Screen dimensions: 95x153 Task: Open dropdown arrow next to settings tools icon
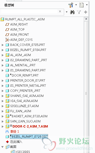[x=76, y=5]
